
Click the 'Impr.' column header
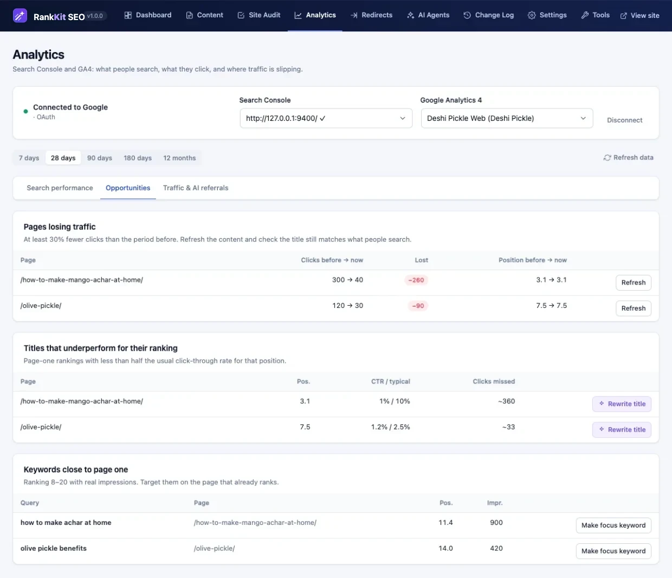tap(495, 503)
